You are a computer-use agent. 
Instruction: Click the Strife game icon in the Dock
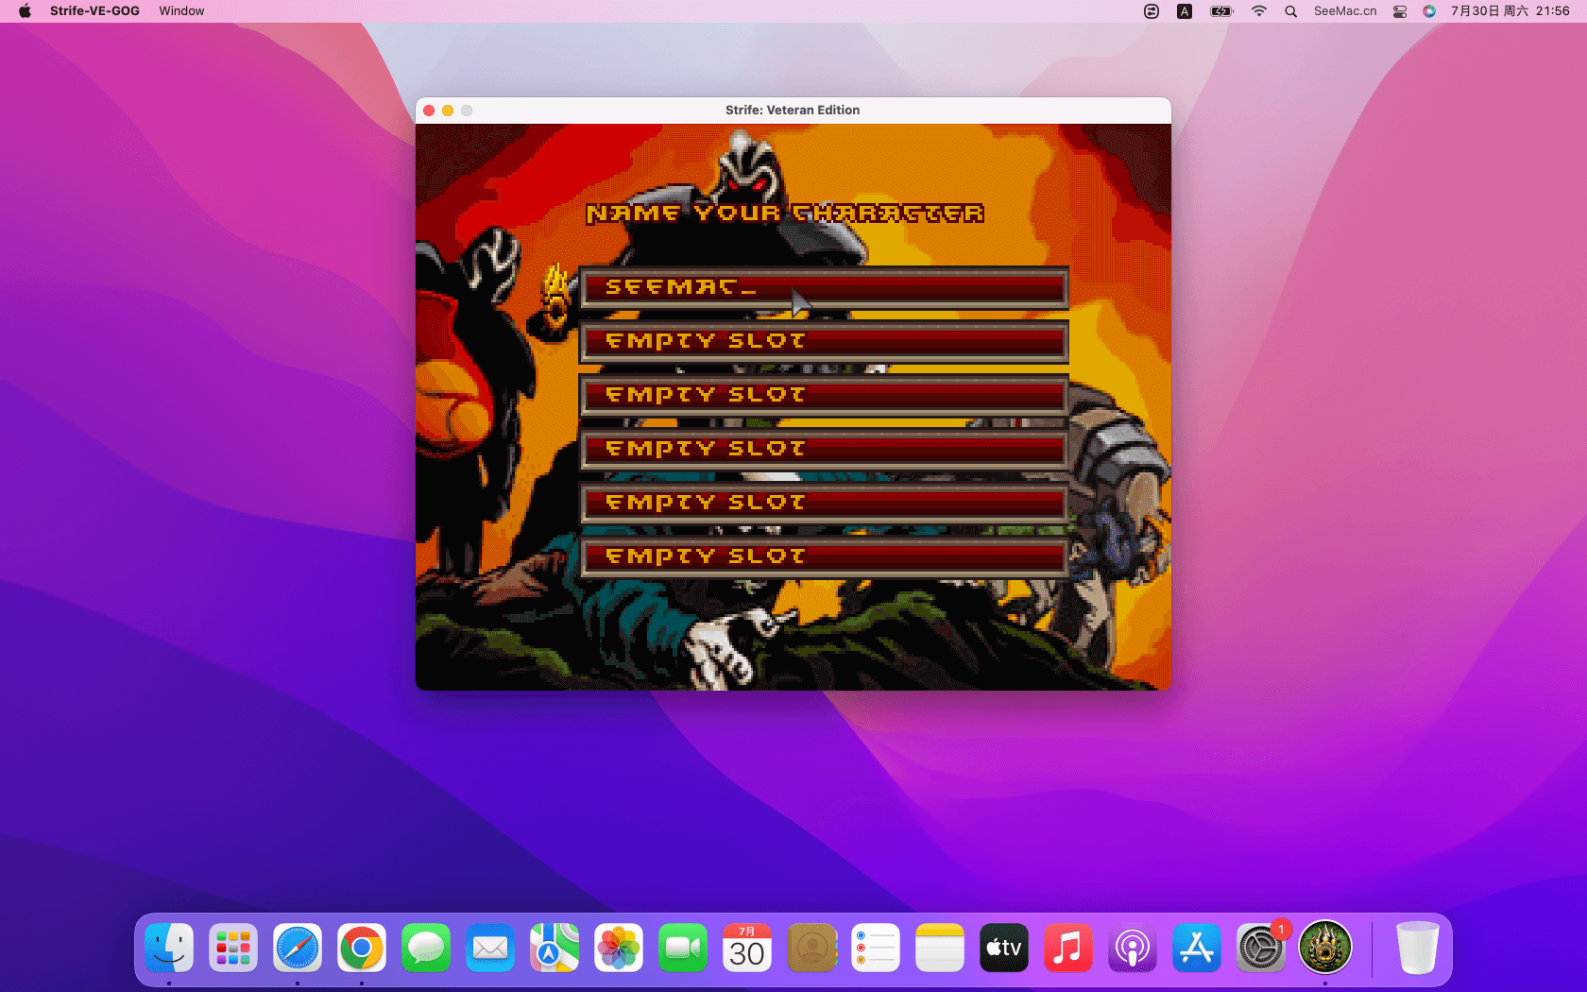tap(1325, 948)
